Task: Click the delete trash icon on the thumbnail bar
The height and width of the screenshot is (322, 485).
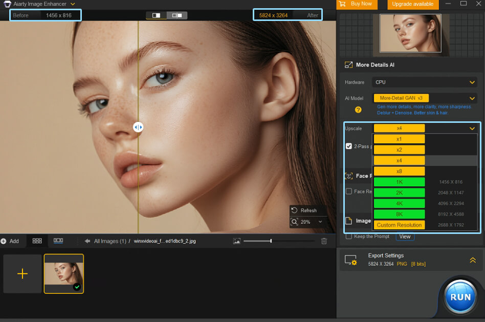Action: 324,241
